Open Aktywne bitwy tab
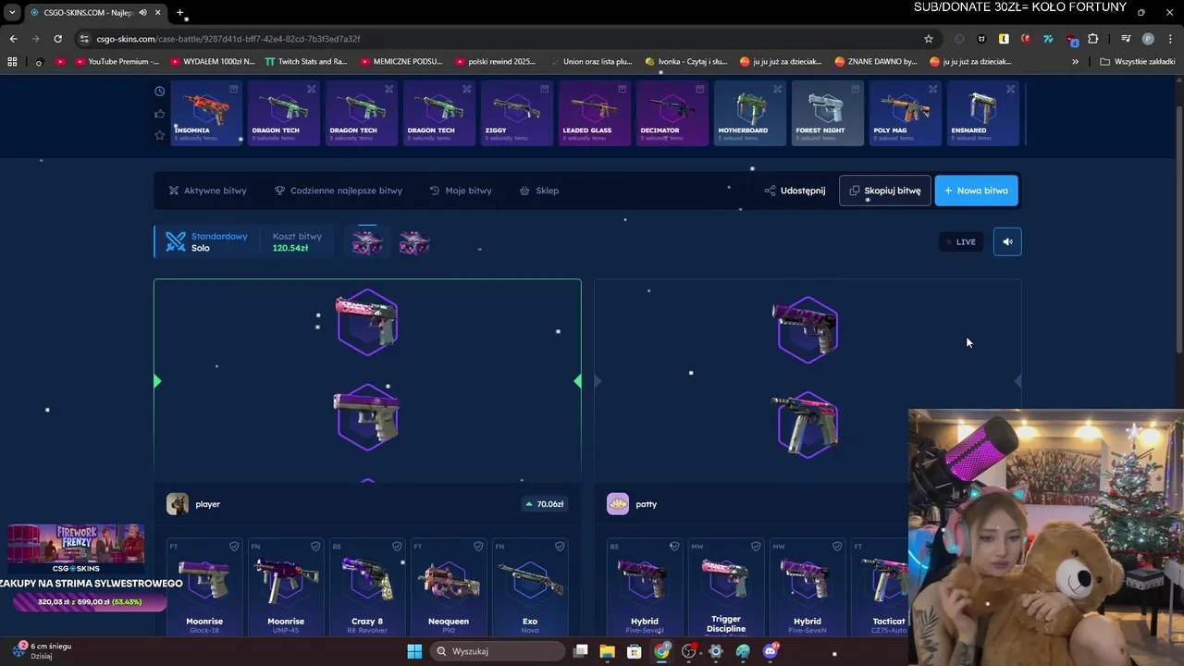Viewport: 1184px width, 666px height. point(207,191)
